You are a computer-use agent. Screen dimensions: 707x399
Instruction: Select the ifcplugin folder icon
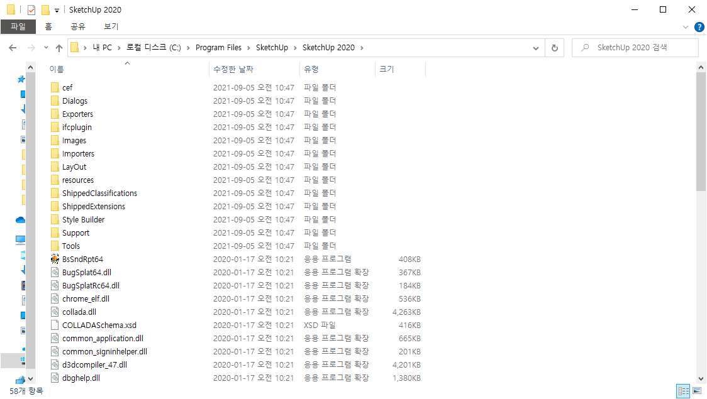pos(55,127)
